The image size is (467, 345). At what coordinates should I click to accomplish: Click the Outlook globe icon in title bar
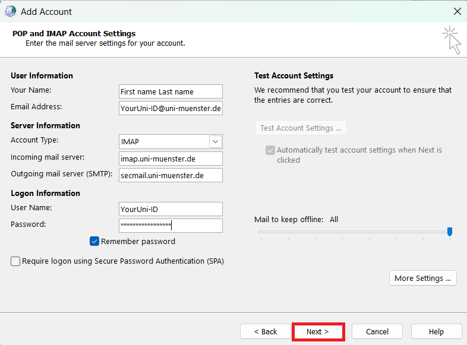click(x=10, y=11)
